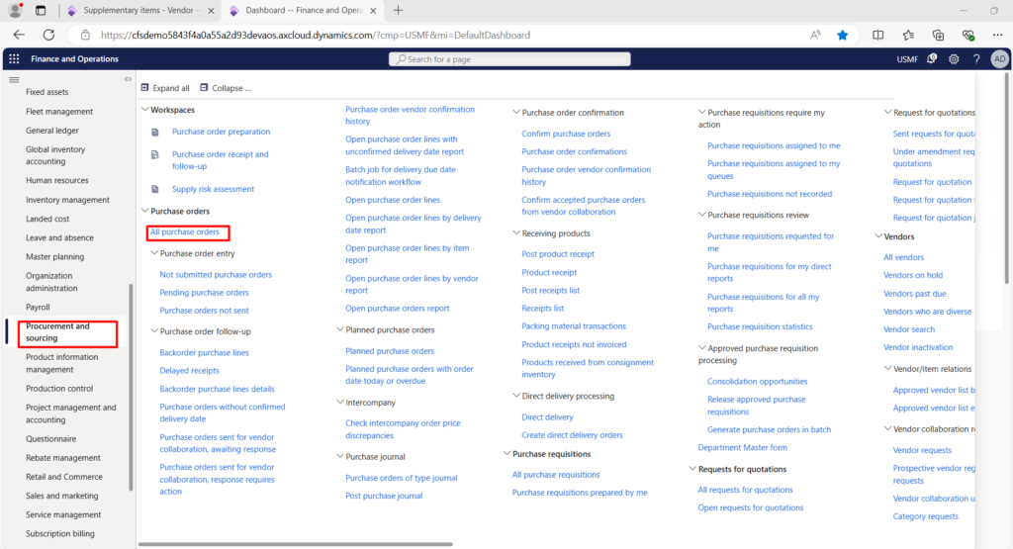
Task: Open the browser collections icon
Action: [x=938, y=35]
